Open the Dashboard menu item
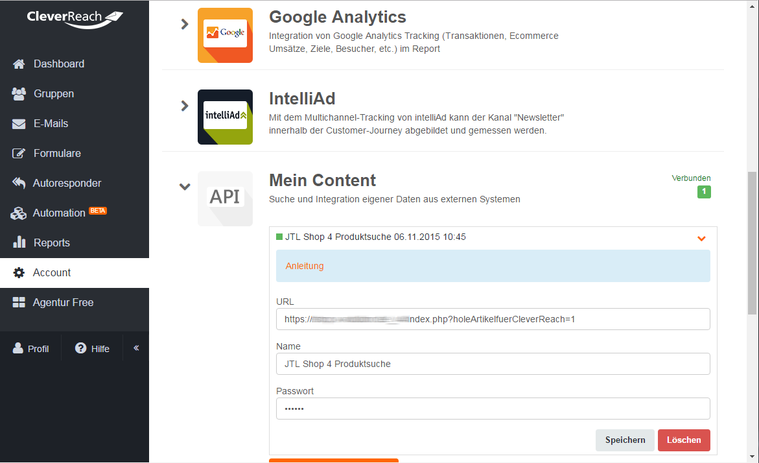This screenshot has width=759, height=463. point(75,64)
